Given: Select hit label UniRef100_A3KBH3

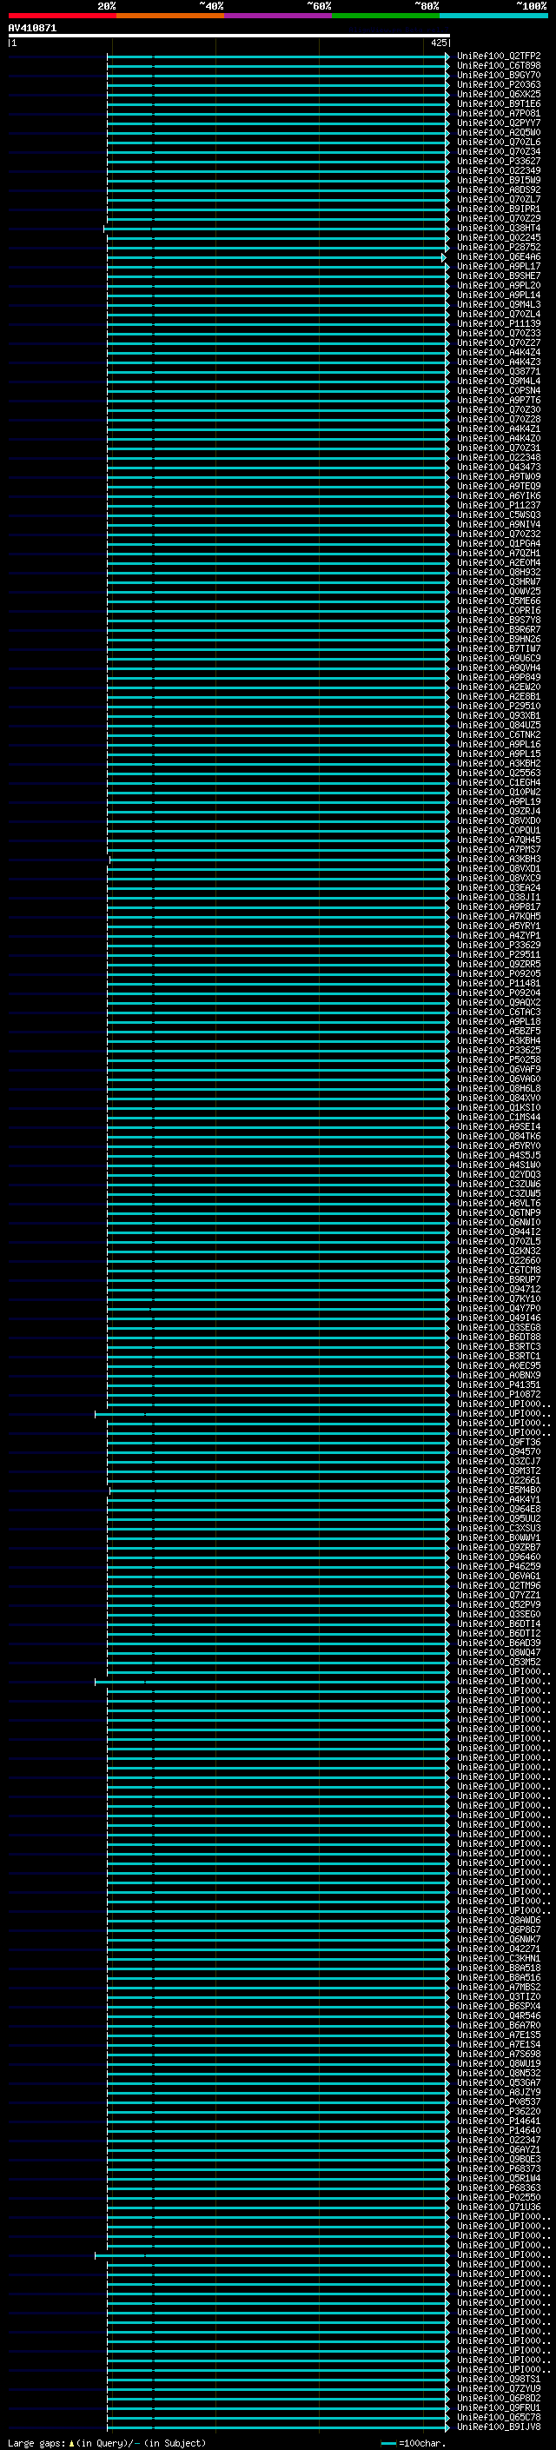Looking at the screenshot, I should tap(499, 859).
